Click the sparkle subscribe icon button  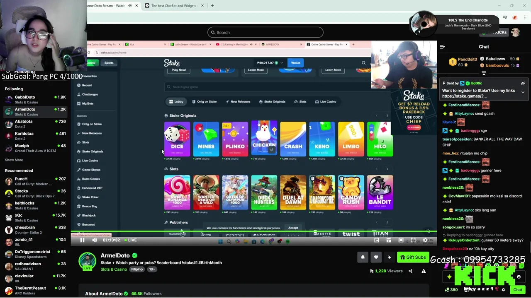[x=389, y=257]
